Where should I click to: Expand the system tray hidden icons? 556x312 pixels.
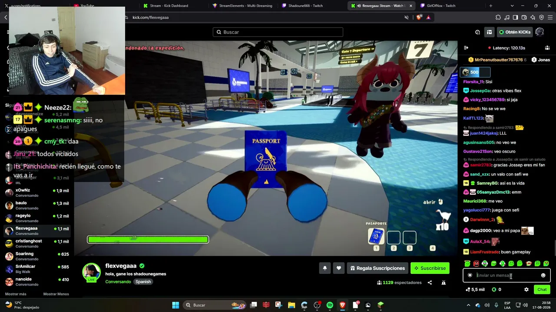(468, 305)
